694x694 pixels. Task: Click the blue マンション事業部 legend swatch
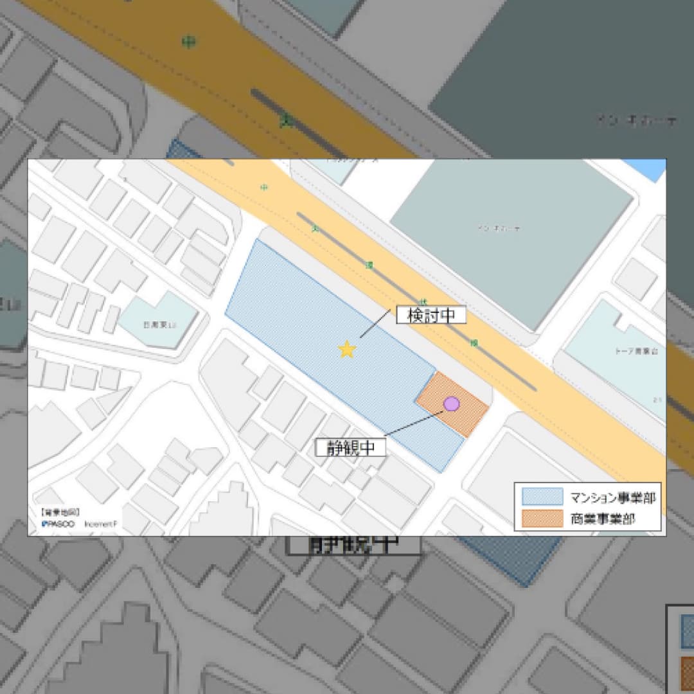coord(542,497)
